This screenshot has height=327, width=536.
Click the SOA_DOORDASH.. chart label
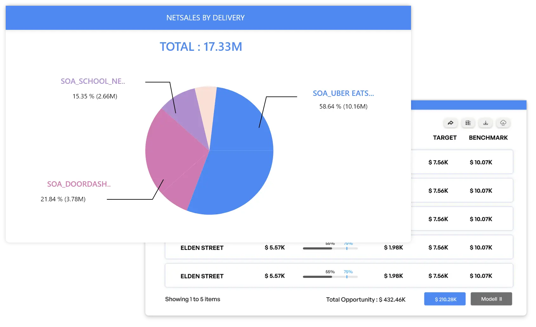coord(79,184)
